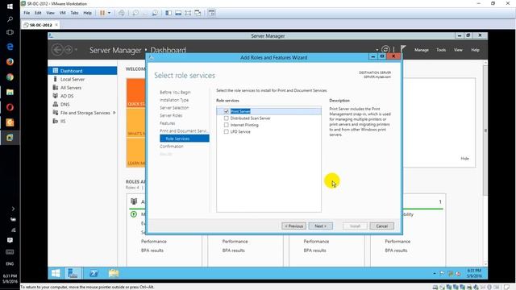Pause the virtual machine in VMware toolbar
The image size is (516, 290).
pyautogui.click(x=102, y=13)
